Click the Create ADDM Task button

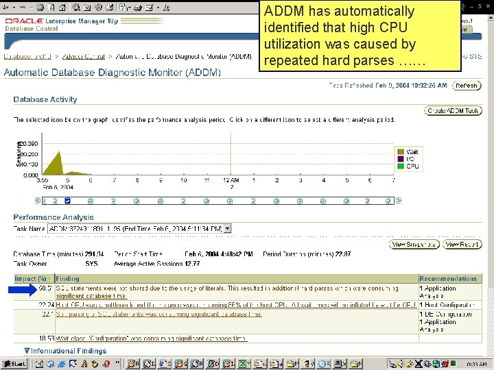tap(453, 111)
